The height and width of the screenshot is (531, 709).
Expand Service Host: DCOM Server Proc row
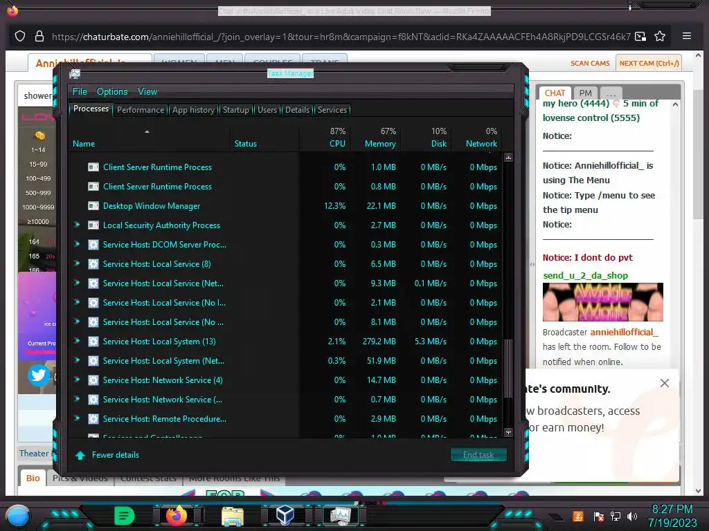click(x=77, y=244)
